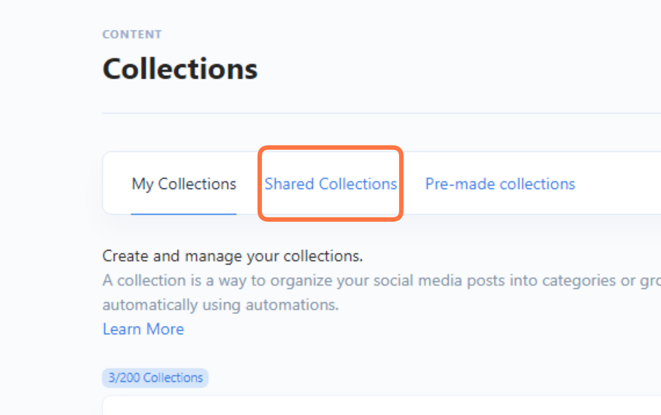Read more about collections via Learn More
This screenshot has width=661, height=415.
143,329
